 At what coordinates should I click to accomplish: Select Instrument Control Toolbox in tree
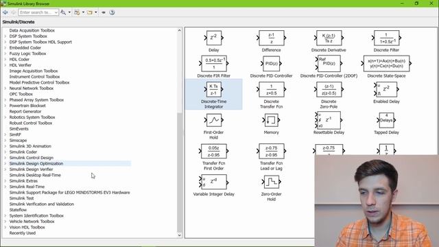tap(34, 77)
